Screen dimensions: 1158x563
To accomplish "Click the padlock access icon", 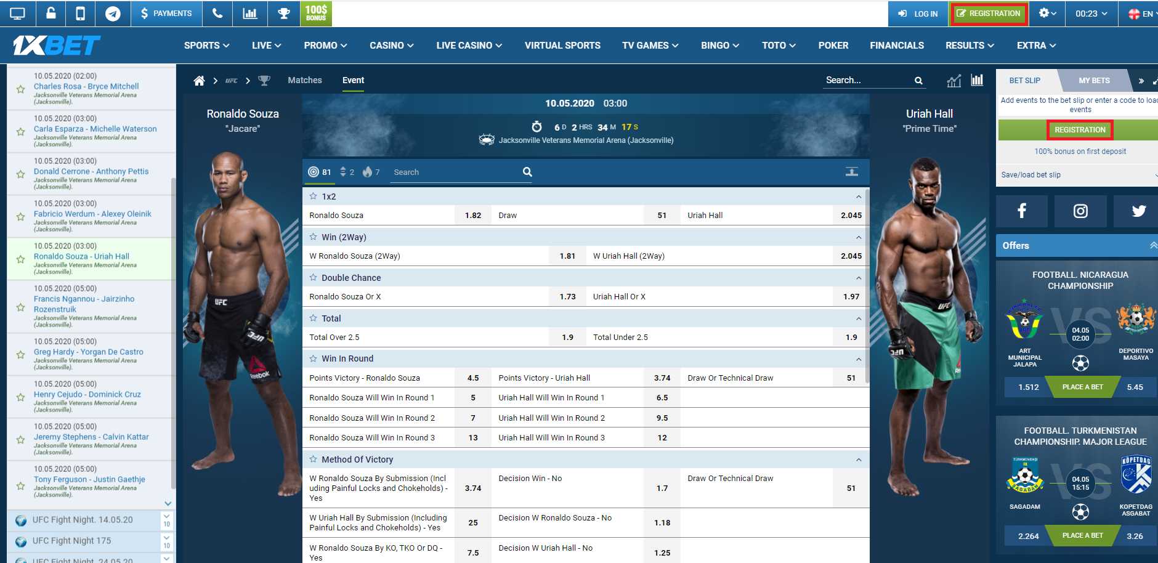I will click(51, 14).
